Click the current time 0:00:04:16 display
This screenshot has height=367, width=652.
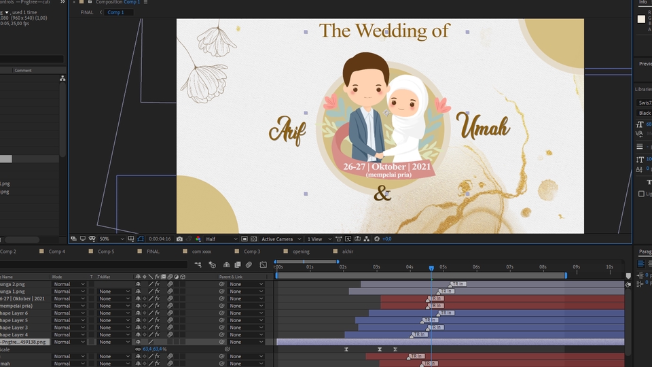[x=160, y=239]
